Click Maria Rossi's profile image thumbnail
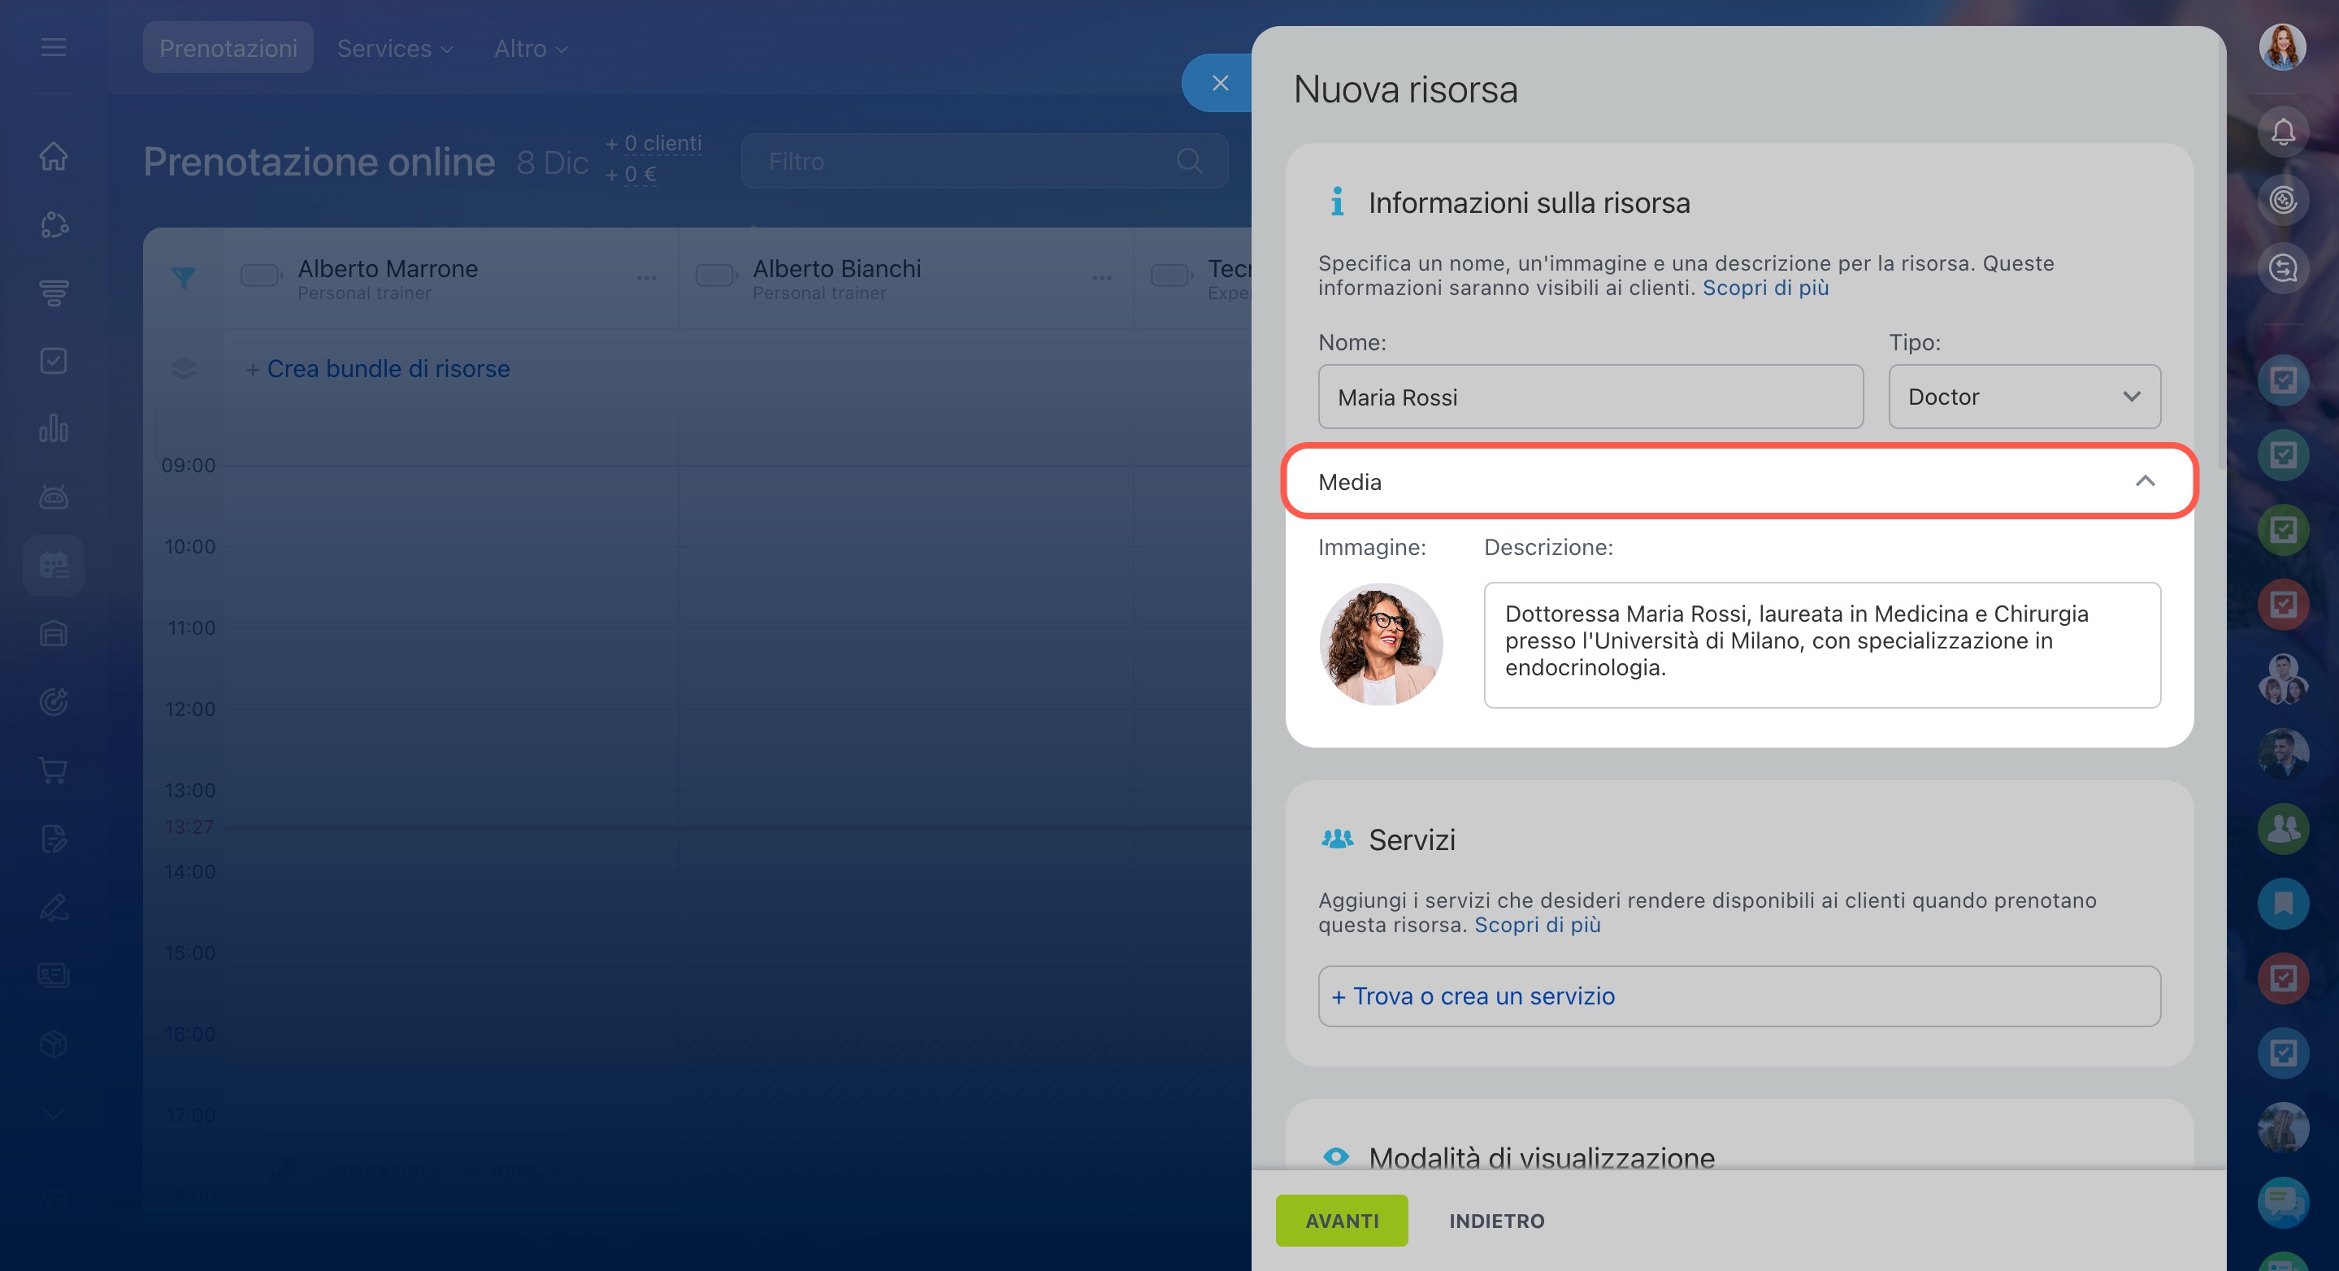 (1380, 644)
